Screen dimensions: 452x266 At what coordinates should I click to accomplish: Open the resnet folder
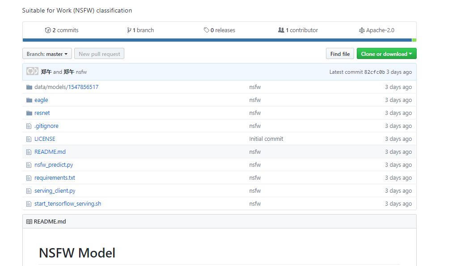tap(42, 113)
